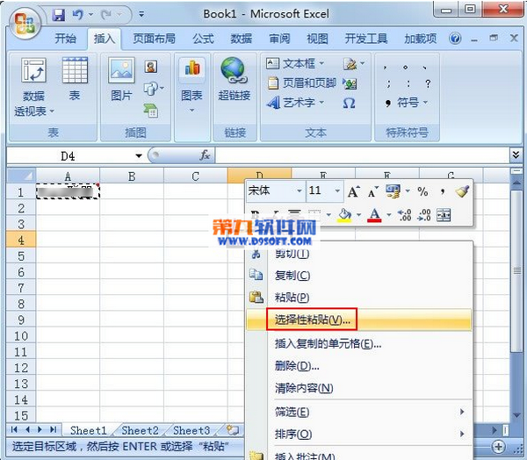Select column B header
Viewport: 527px width, 460px height.
[132, 176]
